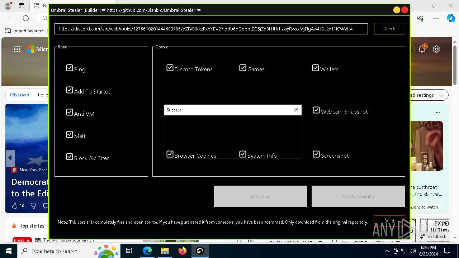
Task: Click the webhook URL input field
Action: [x=211, y=29]
